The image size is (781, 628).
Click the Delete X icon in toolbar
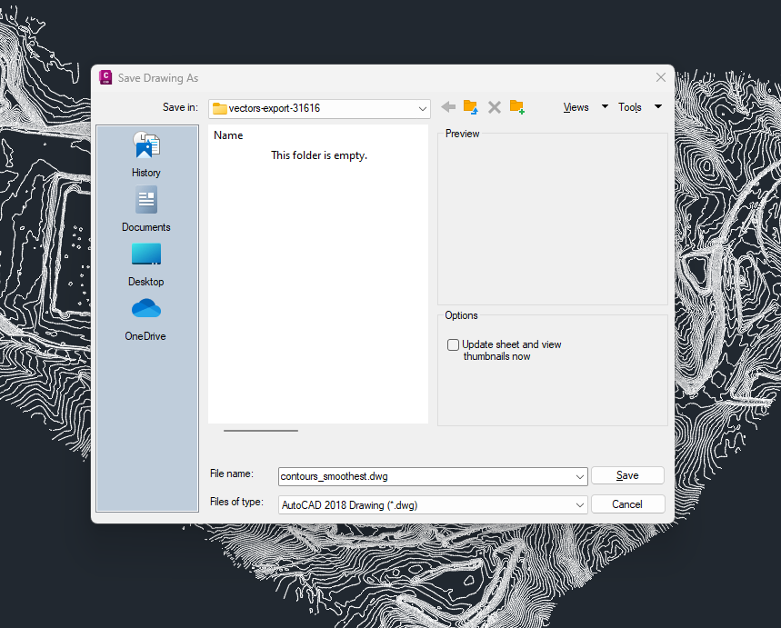(495, 107)
